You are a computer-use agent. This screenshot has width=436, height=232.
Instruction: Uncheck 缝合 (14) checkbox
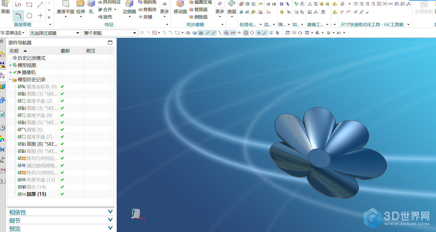pos(20,187)
